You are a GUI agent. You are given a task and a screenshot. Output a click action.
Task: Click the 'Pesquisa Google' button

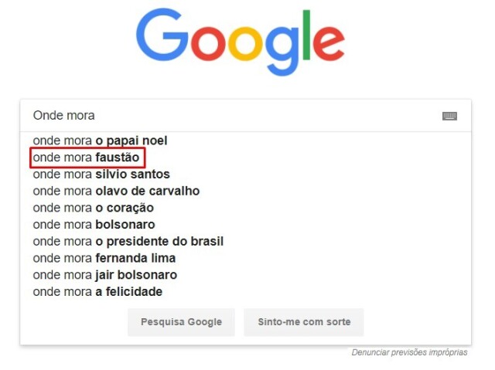point(181,322)
